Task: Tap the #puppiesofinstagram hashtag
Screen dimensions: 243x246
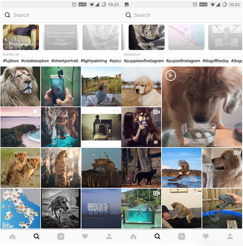Action: pos(144,61)
